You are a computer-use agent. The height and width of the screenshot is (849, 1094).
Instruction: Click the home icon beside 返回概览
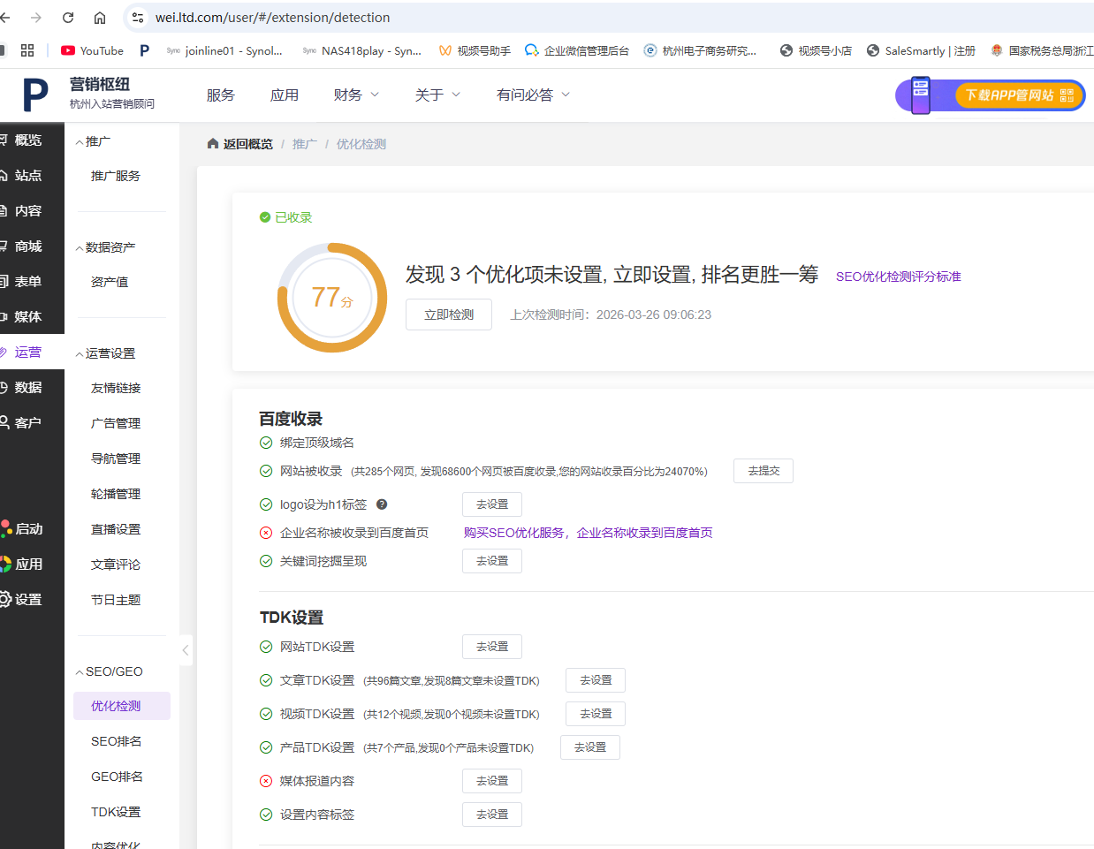tap(213, 144)
